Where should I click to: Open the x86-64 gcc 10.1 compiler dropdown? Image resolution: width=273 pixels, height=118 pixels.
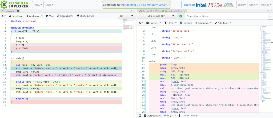click(156, 16)
